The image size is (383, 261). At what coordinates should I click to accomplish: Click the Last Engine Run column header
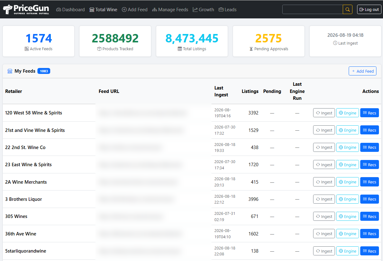pos(297,91)
